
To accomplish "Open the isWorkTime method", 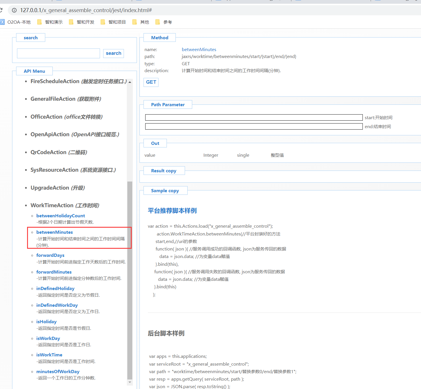I will point(49,355).
